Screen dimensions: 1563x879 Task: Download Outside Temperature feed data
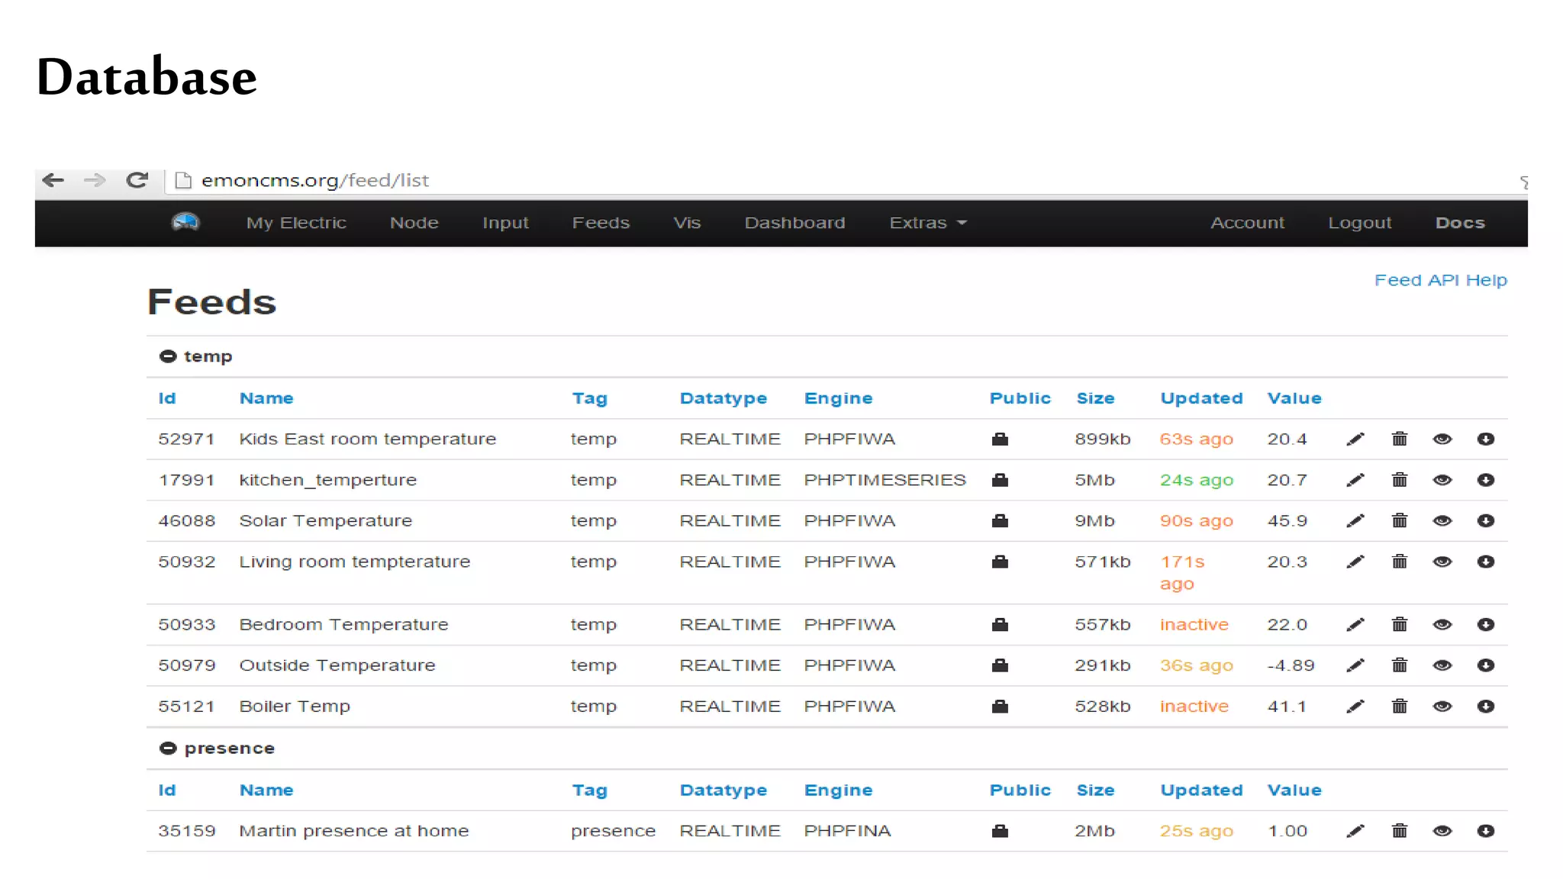coord(1485,665)
